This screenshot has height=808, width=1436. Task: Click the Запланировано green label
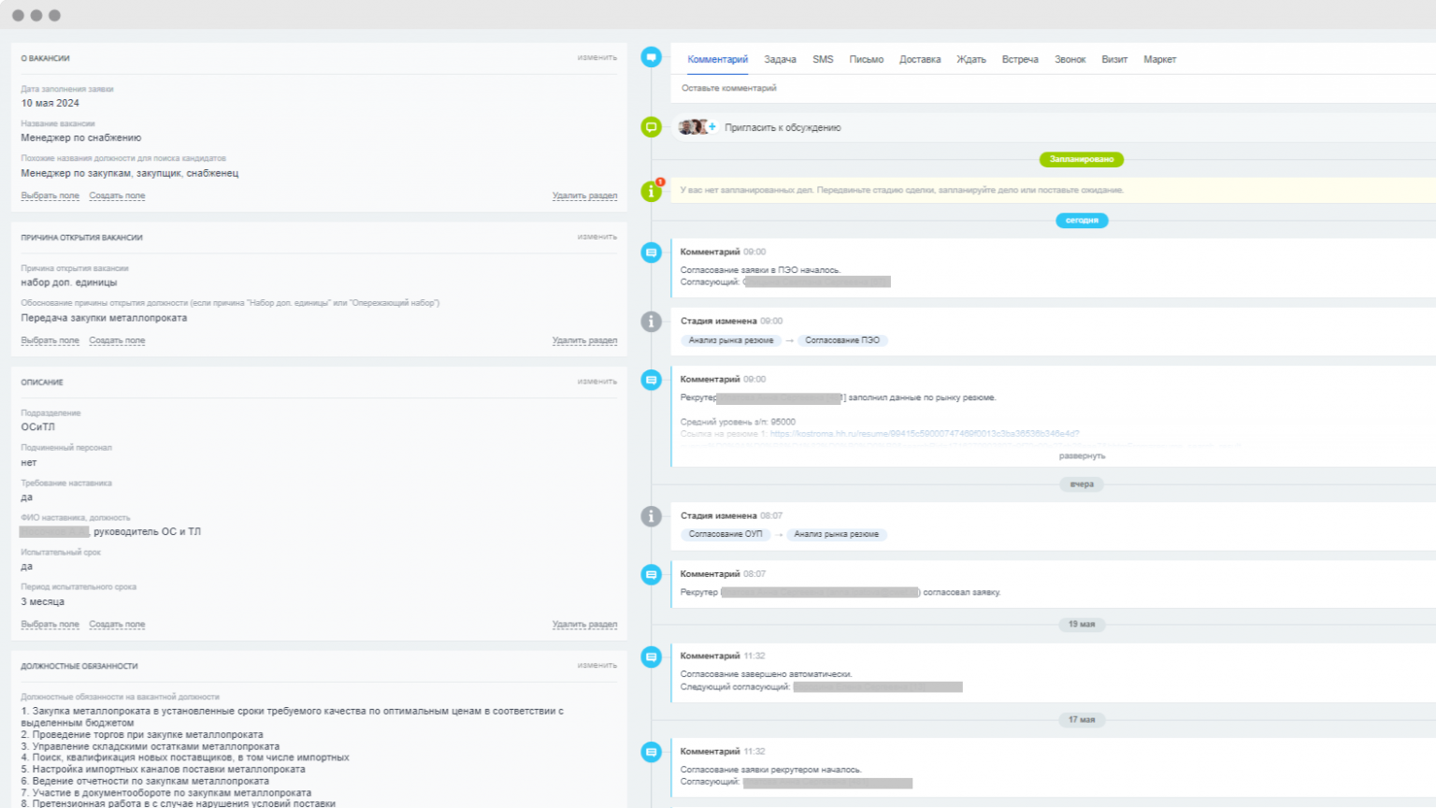(x=1082, y=160)
